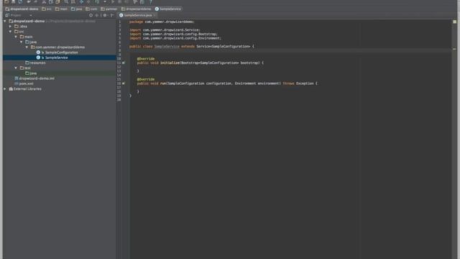Click java in the navigation bar
The height and width of the screenshot is (259, 460).
(x=76, y=9)
